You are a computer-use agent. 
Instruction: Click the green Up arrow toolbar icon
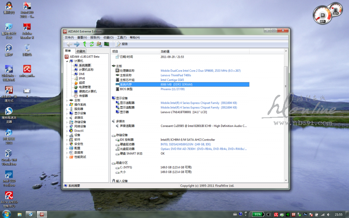(85, 44)
